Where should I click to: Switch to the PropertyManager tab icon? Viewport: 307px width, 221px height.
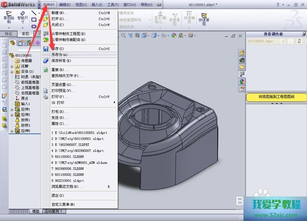point(21,43)
